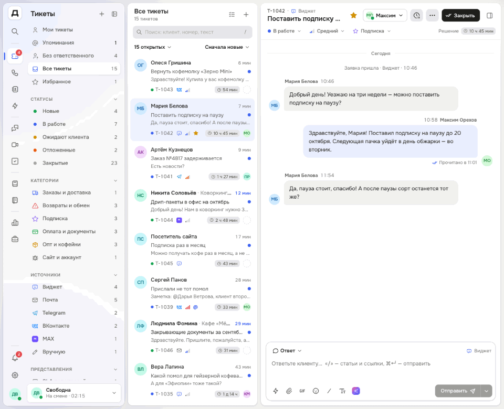Screen dimensions: 504x409
Task: Open the video calls section in the rail
Action: point(15,145)
